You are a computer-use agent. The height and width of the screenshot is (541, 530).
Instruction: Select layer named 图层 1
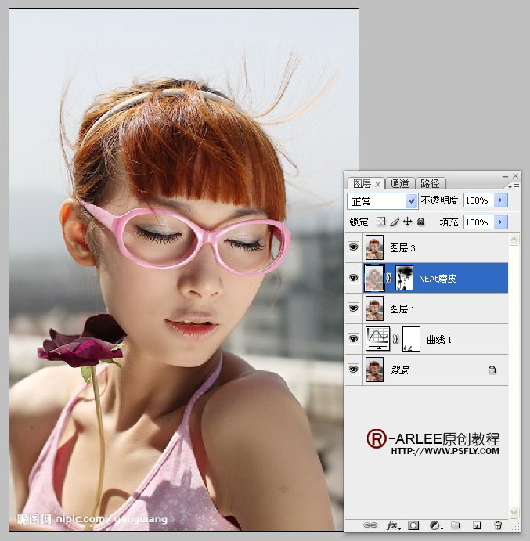402,308
